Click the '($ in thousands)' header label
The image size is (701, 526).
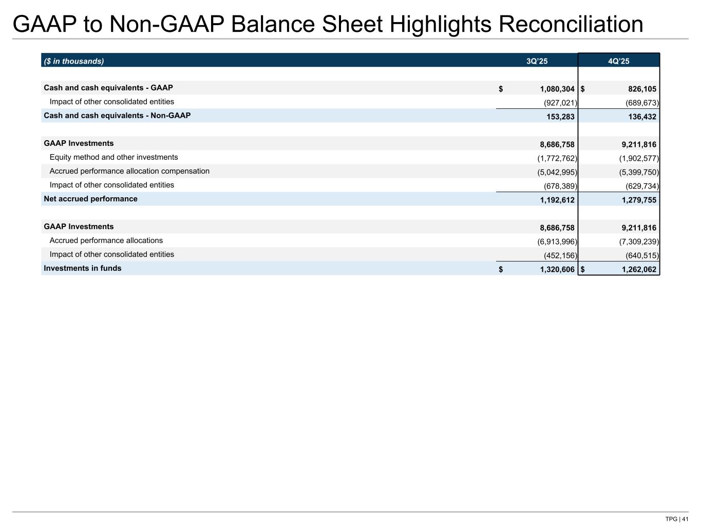pos(74,62)
